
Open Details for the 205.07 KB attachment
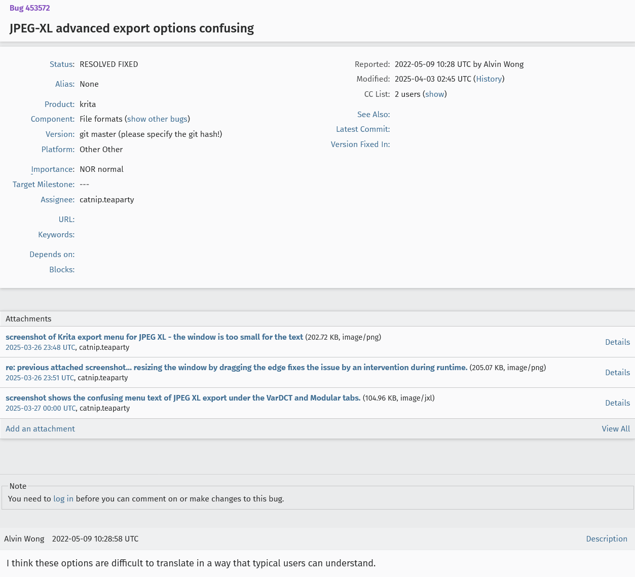click(x=617, y=373)
